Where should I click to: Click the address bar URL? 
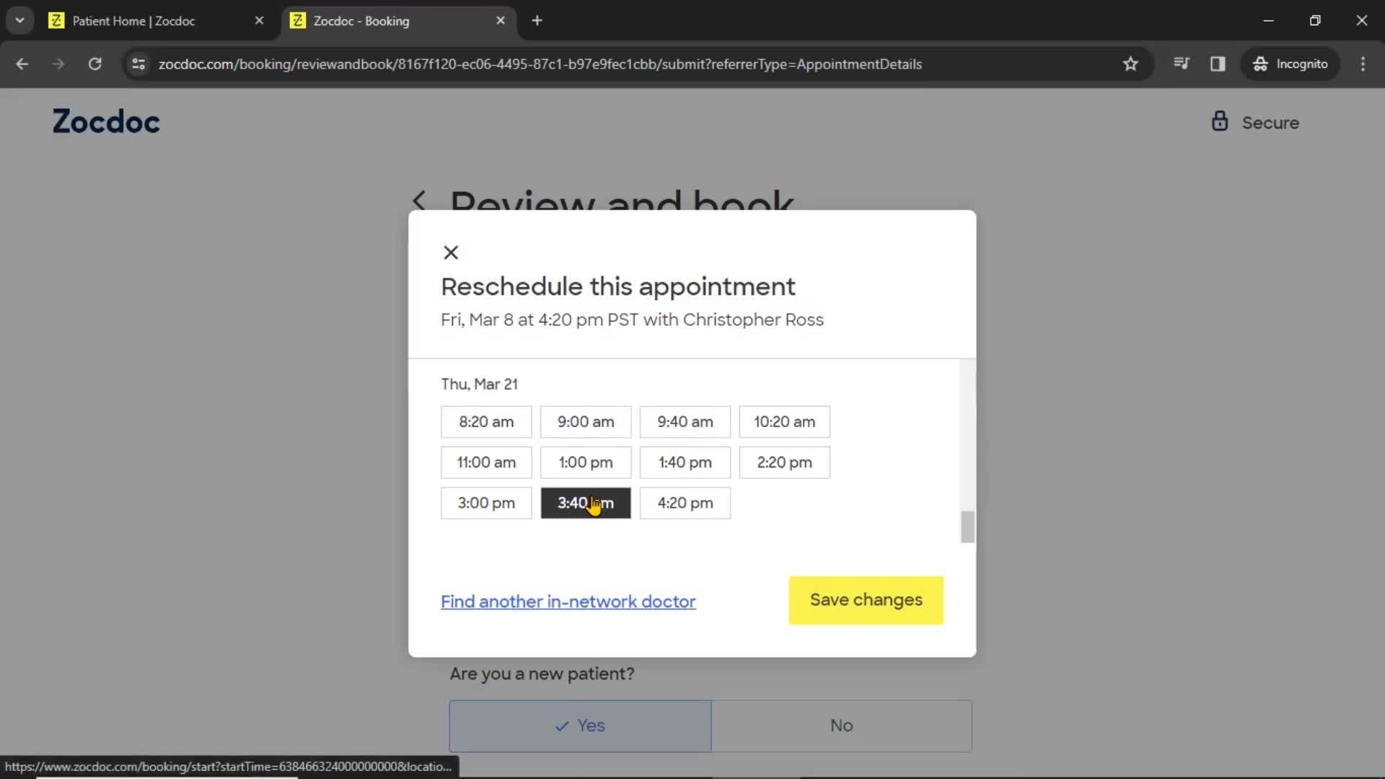(540, 64)
